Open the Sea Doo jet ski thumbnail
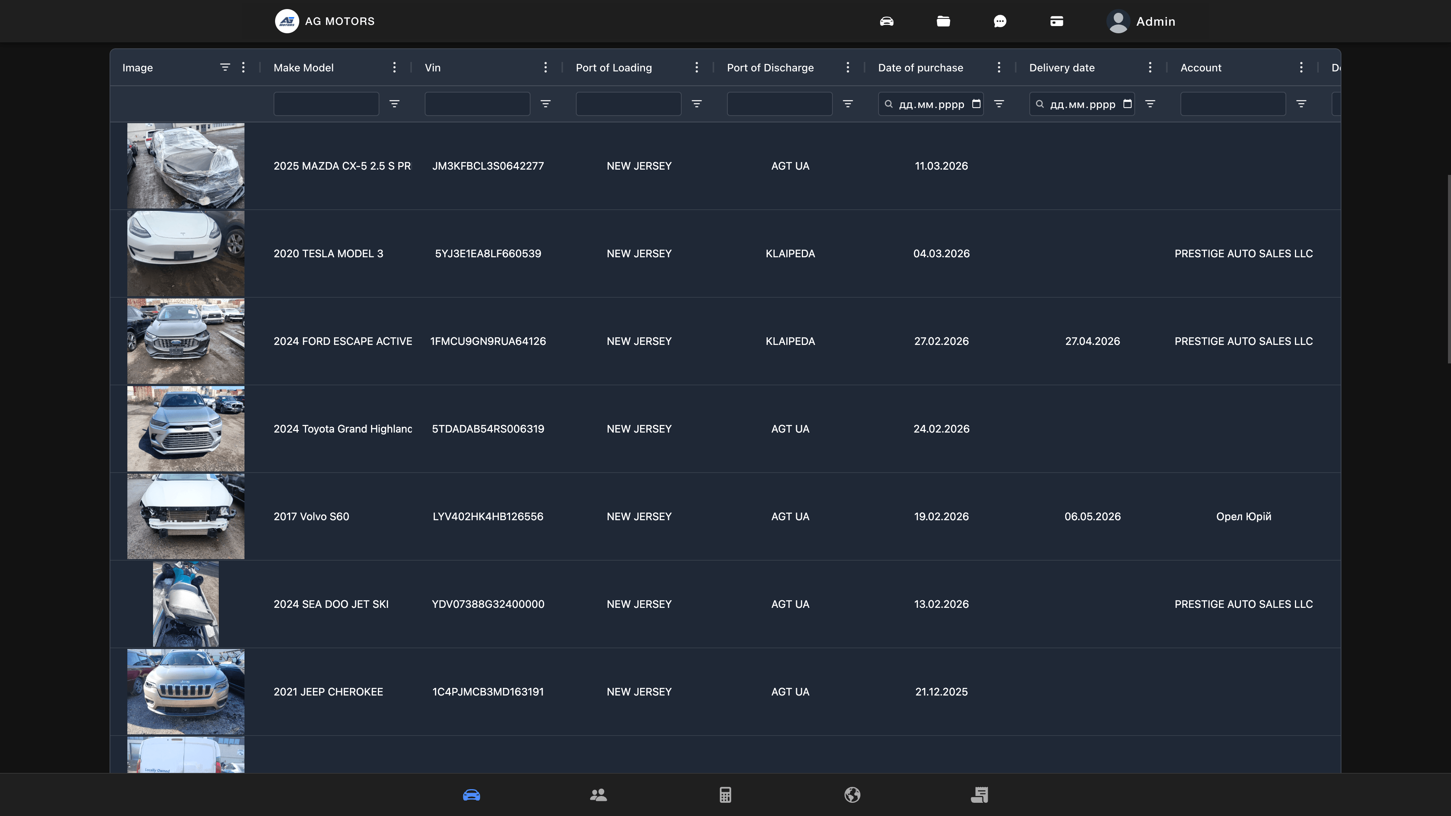This screenshot has height=816, width=1451. (186, 604)
